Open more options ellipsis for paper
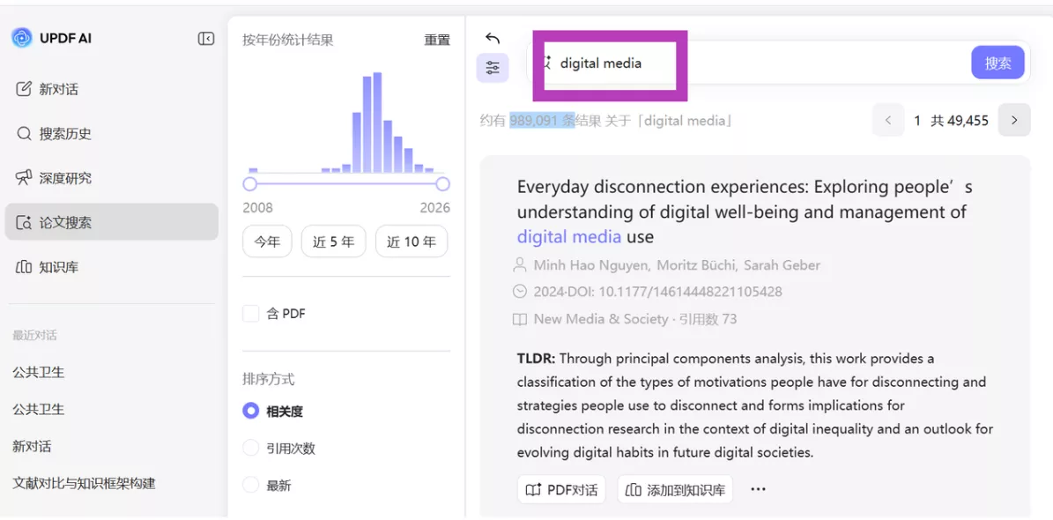The height and width of the screenshot is (520, 1053). tap(758, 490)
